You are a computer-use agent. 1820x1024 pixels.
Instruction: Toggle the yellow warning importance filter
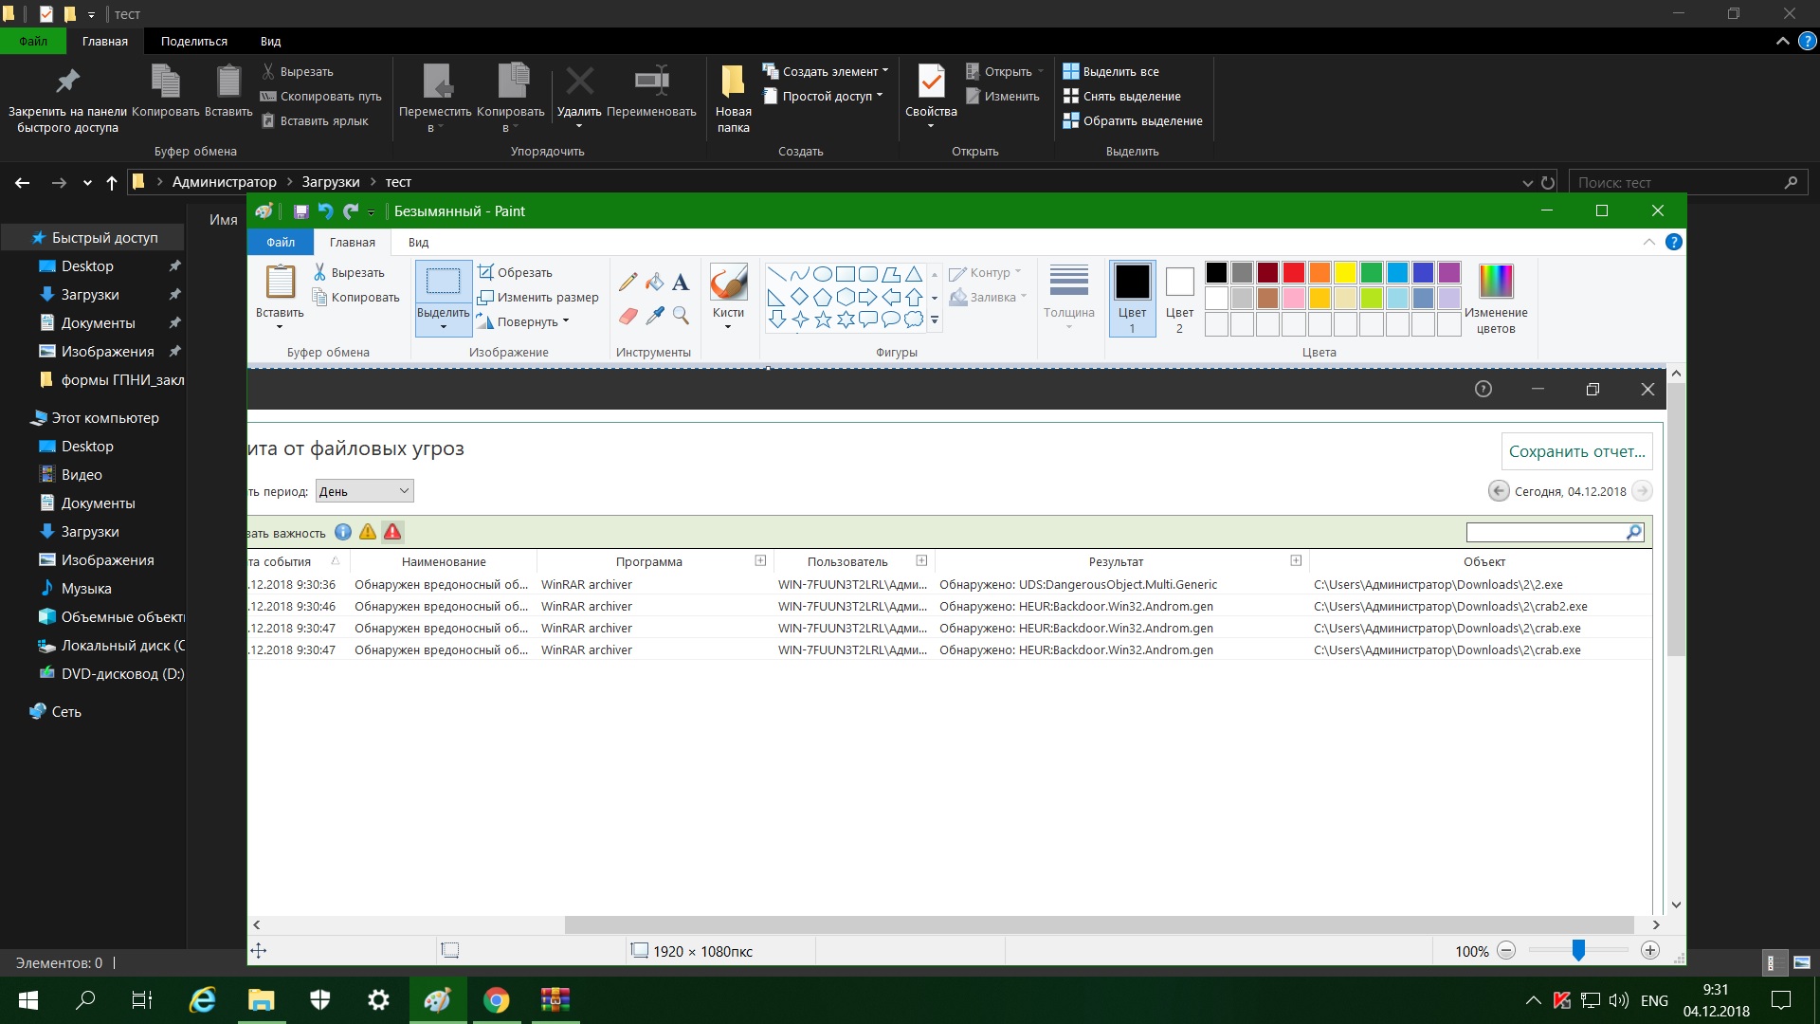[368, 532]
